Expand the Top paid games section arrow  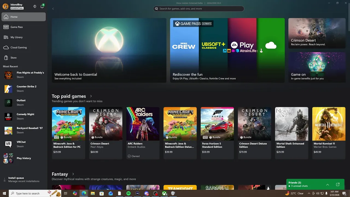[91, 96]
